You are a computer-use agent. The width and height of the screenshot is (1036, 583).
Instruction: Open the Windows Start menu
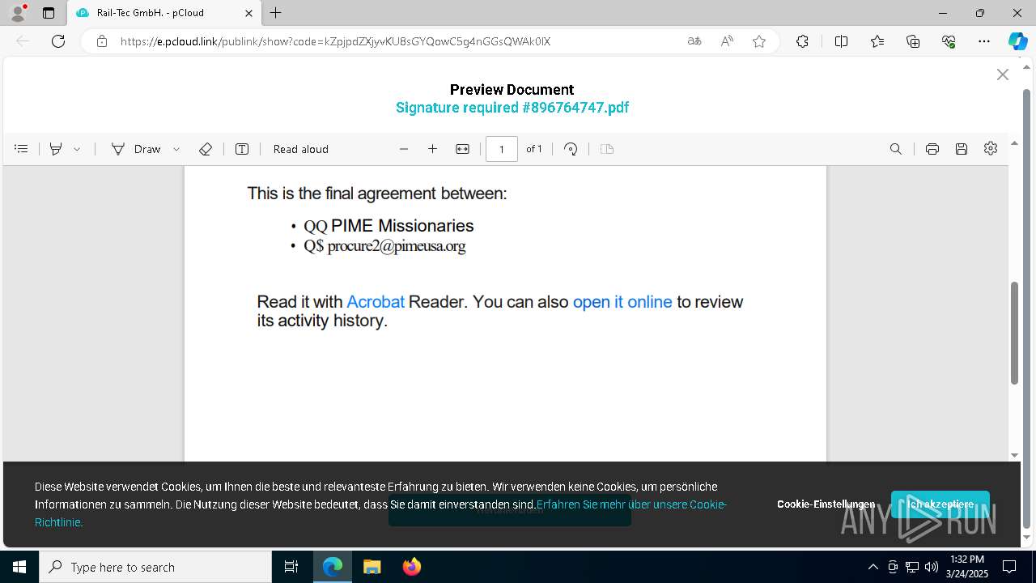click(x=19, y=567)
